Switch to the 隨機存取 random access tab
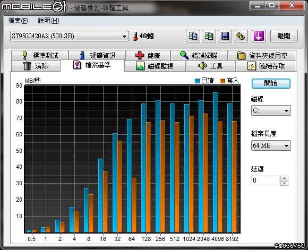Screen dimensions: 308x250 point(266,66)
